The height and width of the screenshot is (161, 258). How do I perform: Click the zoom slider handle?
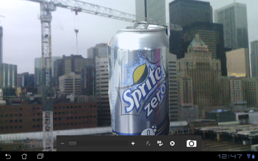(72, 143)
